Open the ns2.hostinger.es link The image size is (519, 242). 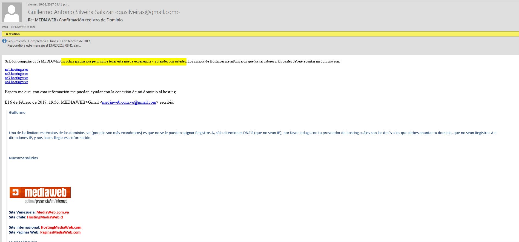coord(16,74)
